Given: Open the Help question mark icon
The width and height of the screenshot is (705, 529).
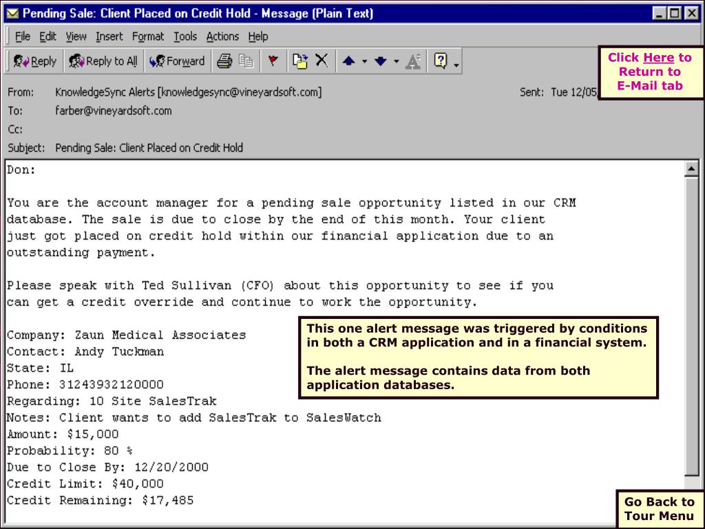Looking at the screenshot, I should tap(441, 61).
